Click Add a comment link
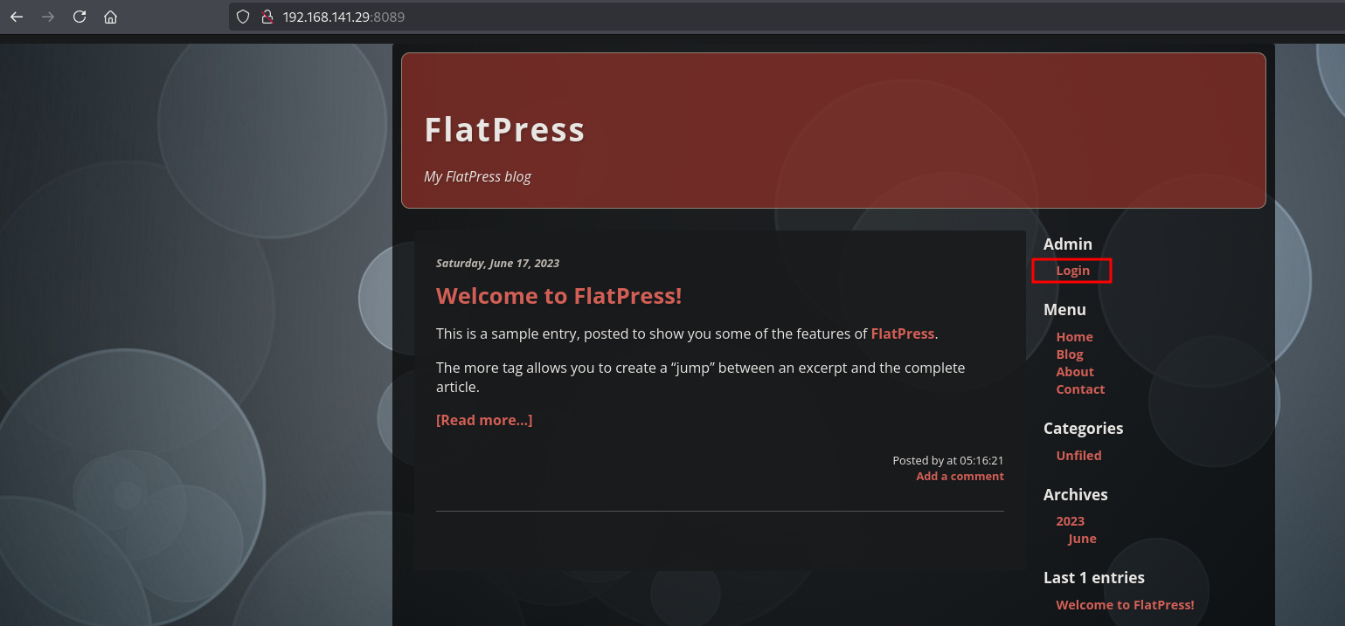Screen dimensions: 1345x626 pyautogui.click(x=960, y=476)
